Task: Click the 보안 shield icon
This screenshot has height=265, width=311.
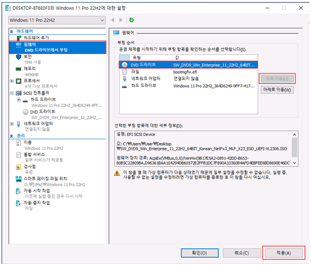Action: tap(18, 57)
